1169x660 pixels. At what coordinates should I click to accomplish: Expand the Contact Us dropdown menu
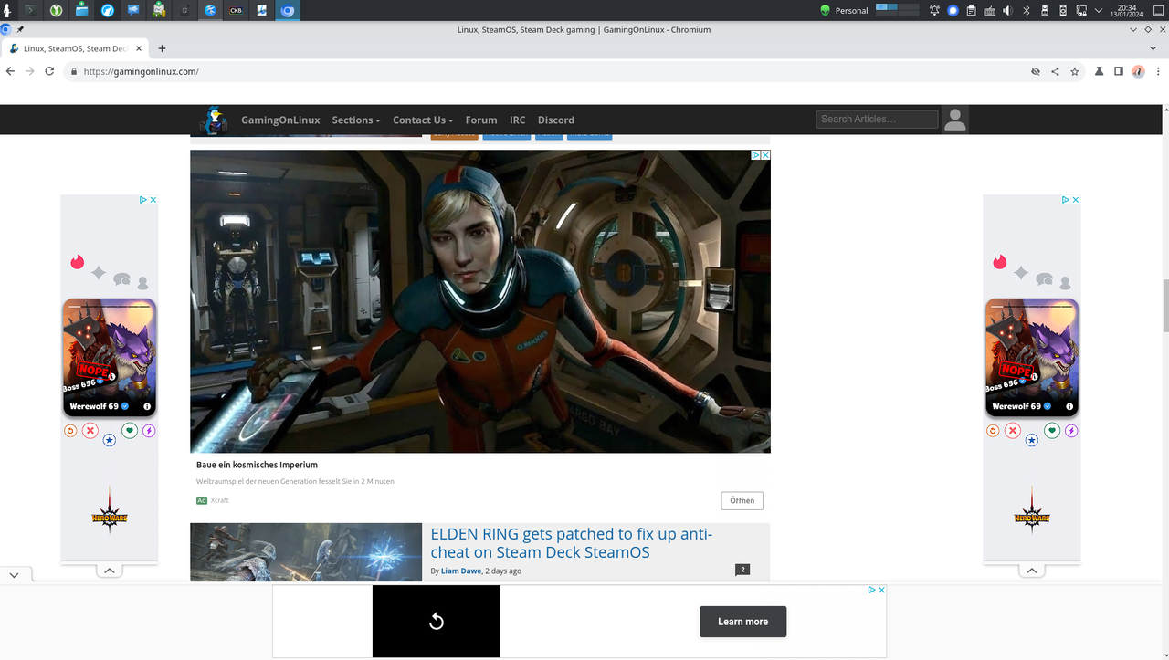423,120
